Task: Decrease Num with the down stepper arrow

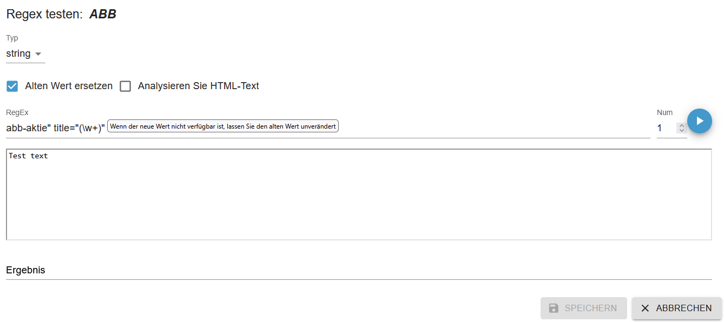Action: [x=682, y=131]
